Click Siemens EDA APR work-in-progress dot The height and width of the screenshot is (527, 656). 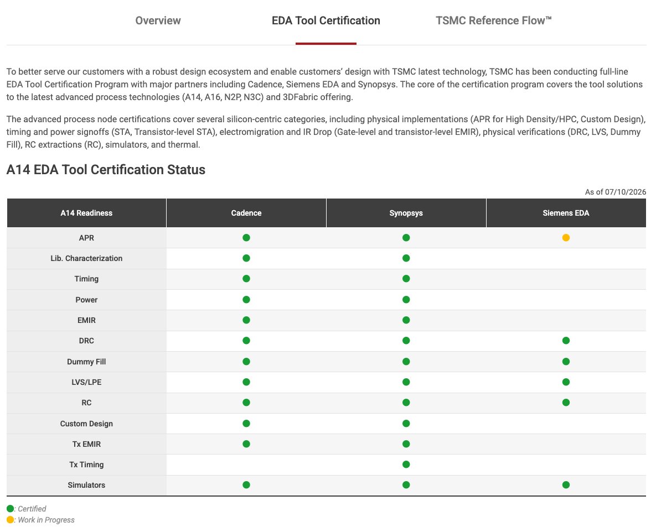click(x=566, y=238)
